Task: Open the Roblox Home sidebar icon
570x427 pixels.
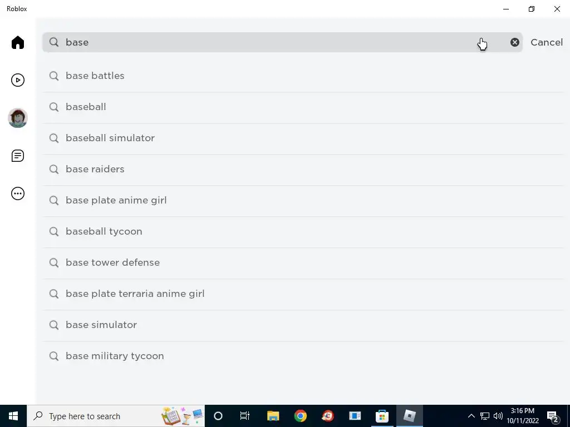Action: click(17, 42)
